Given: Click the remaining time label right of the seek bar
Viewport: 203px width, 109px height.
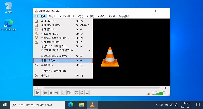Looking at the screenshot, I should click(165, 88).
